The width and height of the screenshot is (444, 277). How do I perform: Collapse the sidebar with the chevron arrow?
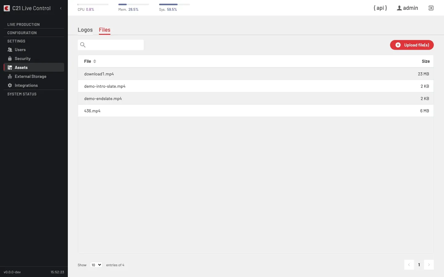61,8
